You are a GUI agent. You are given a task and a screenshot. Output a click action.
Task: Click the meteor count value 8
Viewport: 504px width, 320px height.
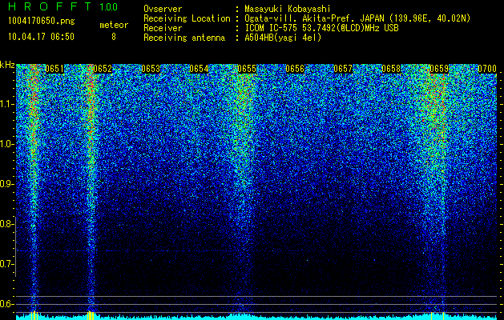tap(114, 37)
